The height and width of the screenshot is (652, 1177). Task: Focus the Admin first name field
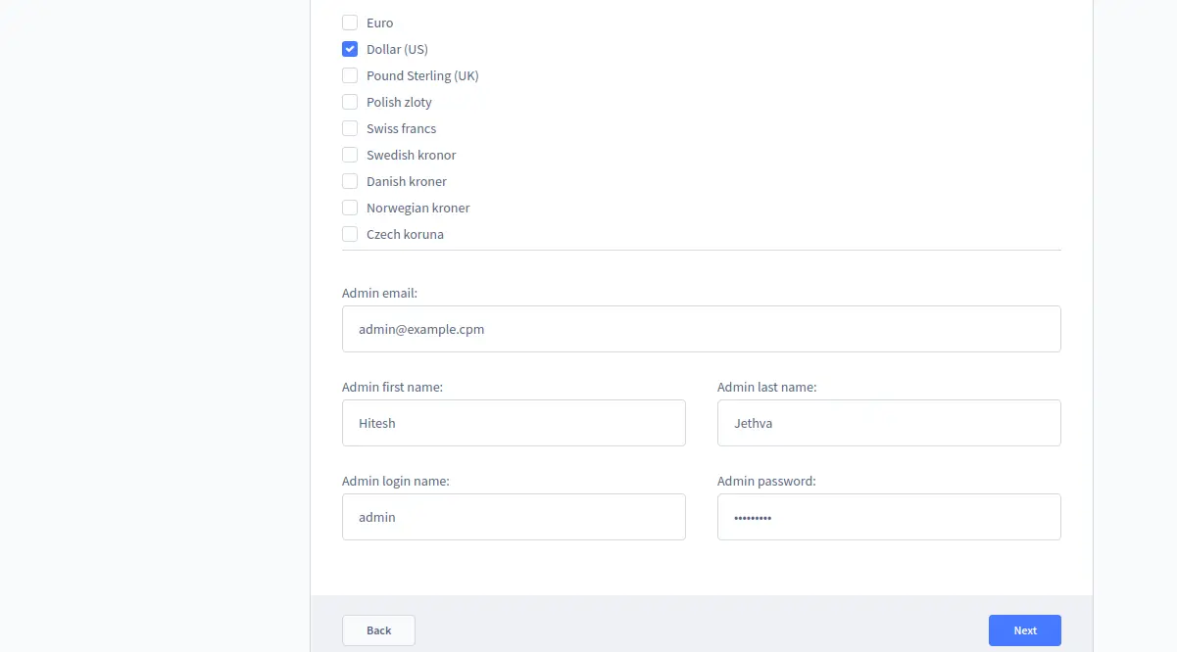pos(514,423)
